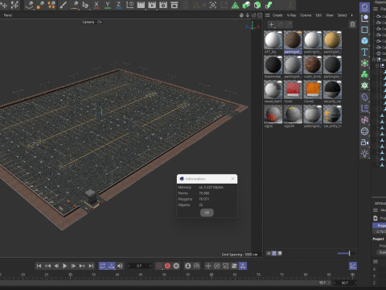Click the Camera label in viewport

tap(88, 22)
